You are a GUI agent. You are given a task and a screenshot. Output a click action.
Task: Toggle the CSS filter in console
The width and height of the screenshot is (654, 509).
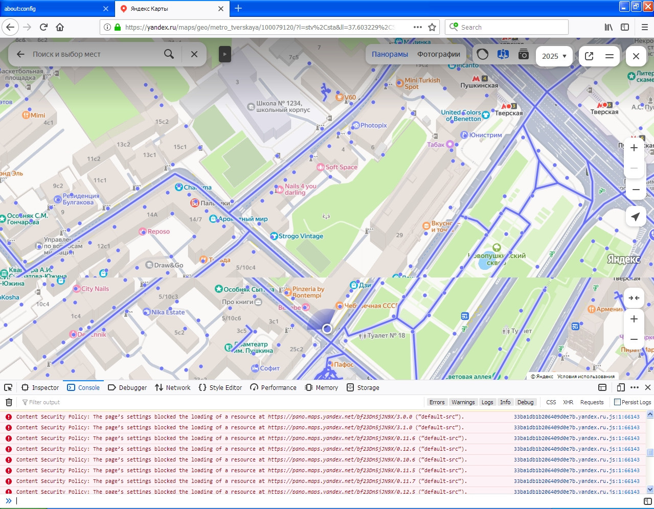[x=551, y=402]
